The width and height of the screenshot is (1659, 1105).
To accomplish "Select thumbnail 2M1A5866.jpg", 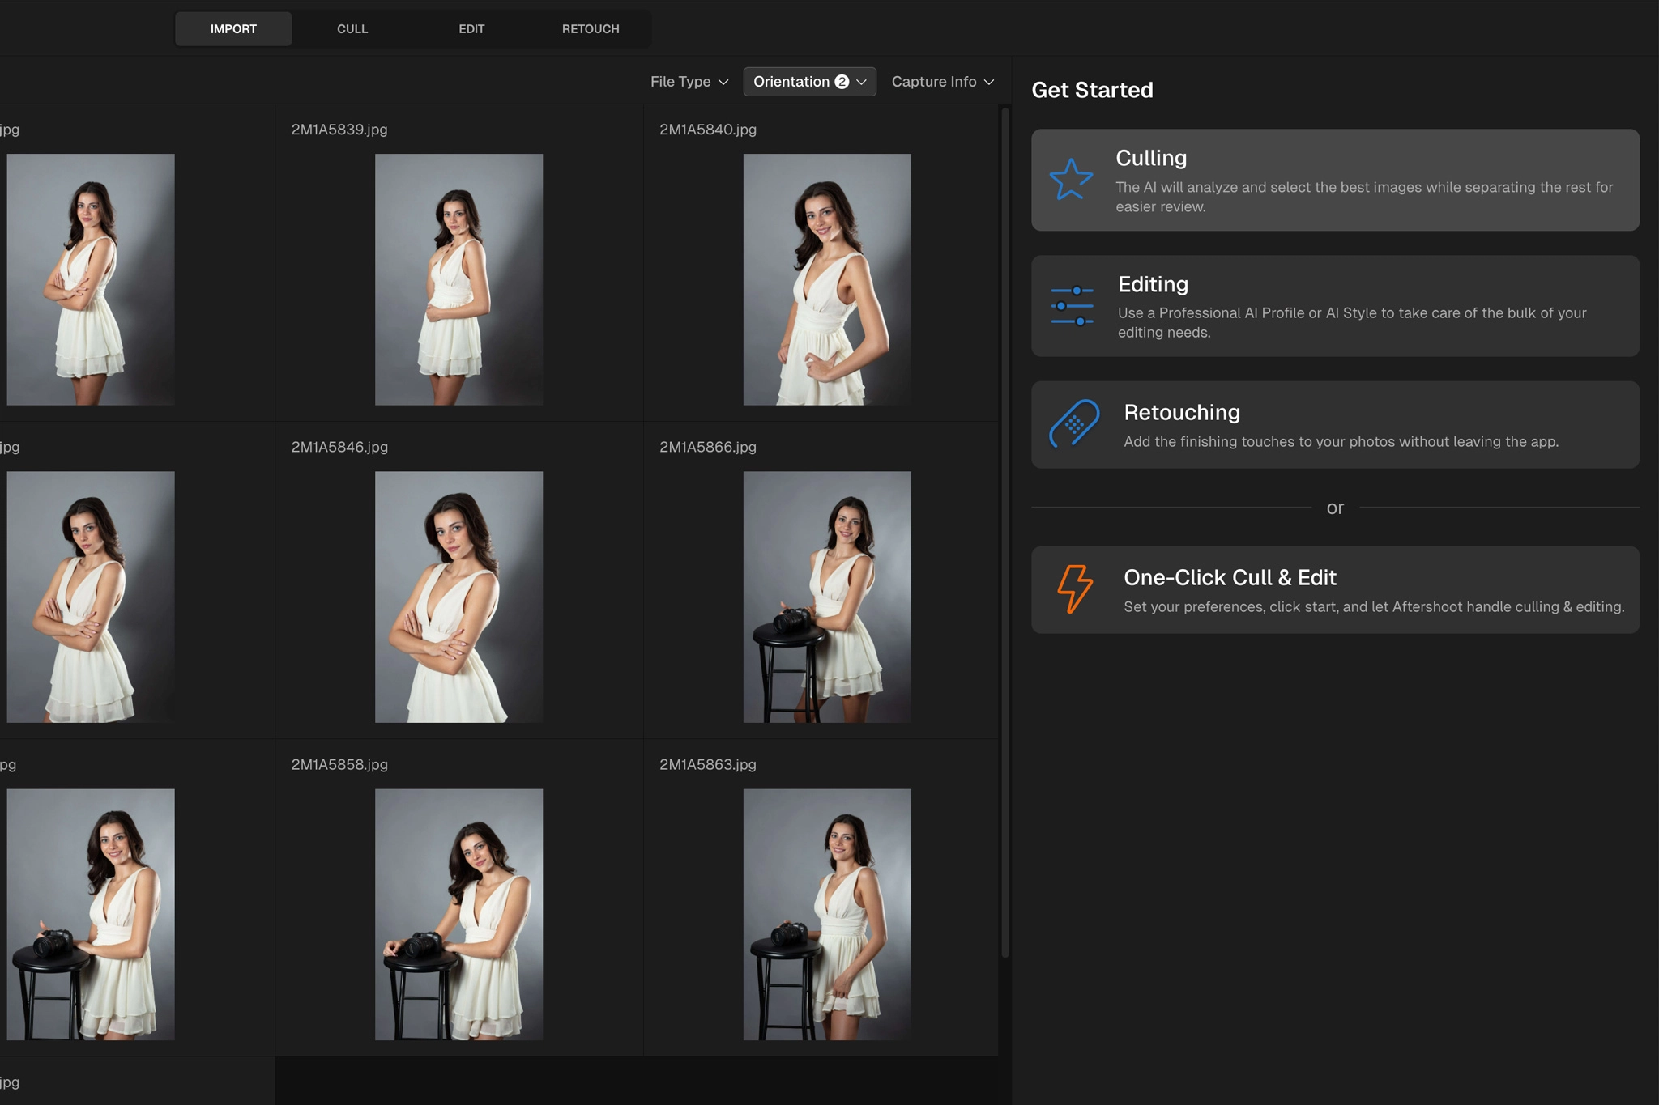I will coord(827,597).
